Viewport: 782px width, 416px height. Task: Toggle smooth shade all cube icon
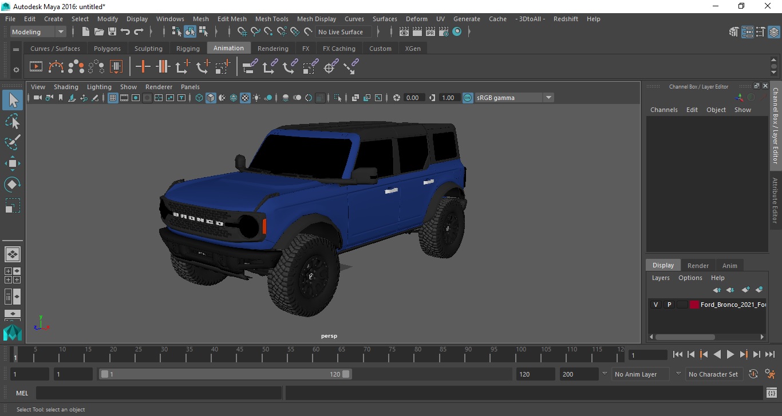(x=211, y=98)
